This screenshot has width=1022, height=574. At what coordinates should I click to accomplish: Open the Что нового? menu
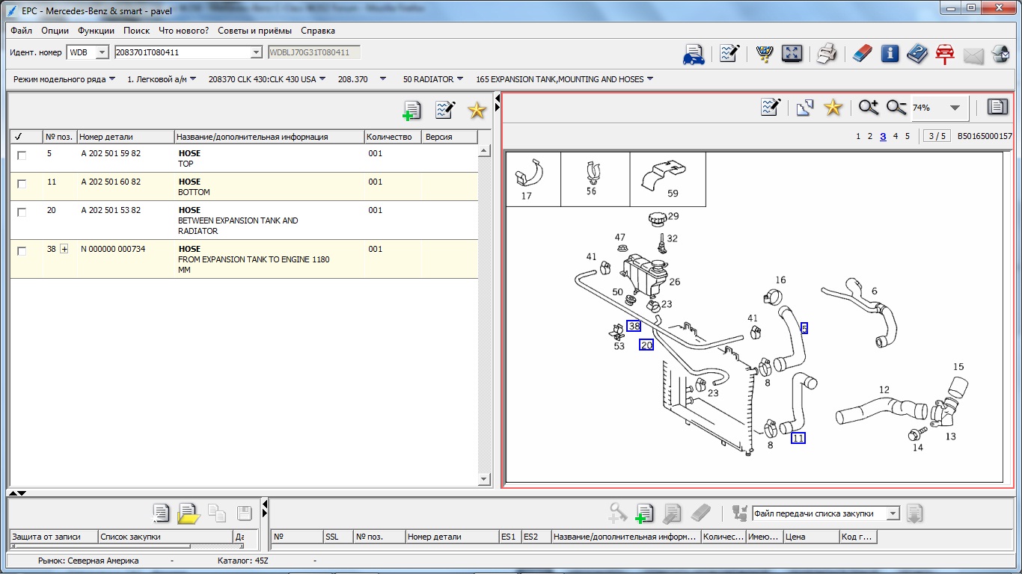pyautogui.click(x=184, y=31)
